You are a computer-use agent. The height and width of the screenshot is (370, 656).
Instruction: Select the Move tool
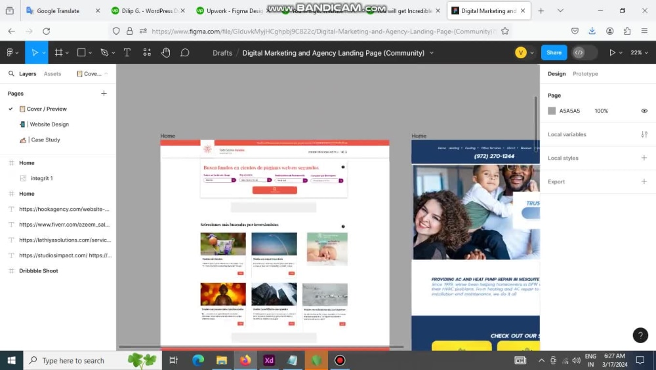34,52
